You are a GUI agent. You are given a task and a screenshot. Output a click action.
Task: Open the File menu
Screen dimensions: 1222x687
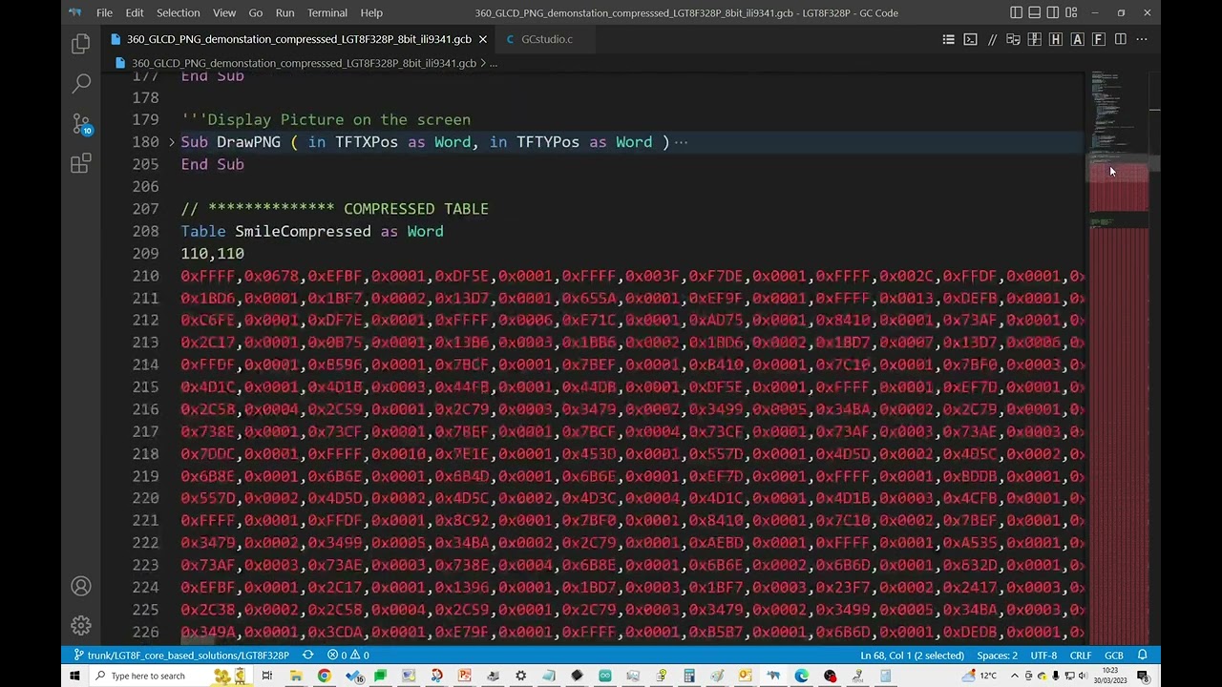pyautogui.click(x=104, y=12)
